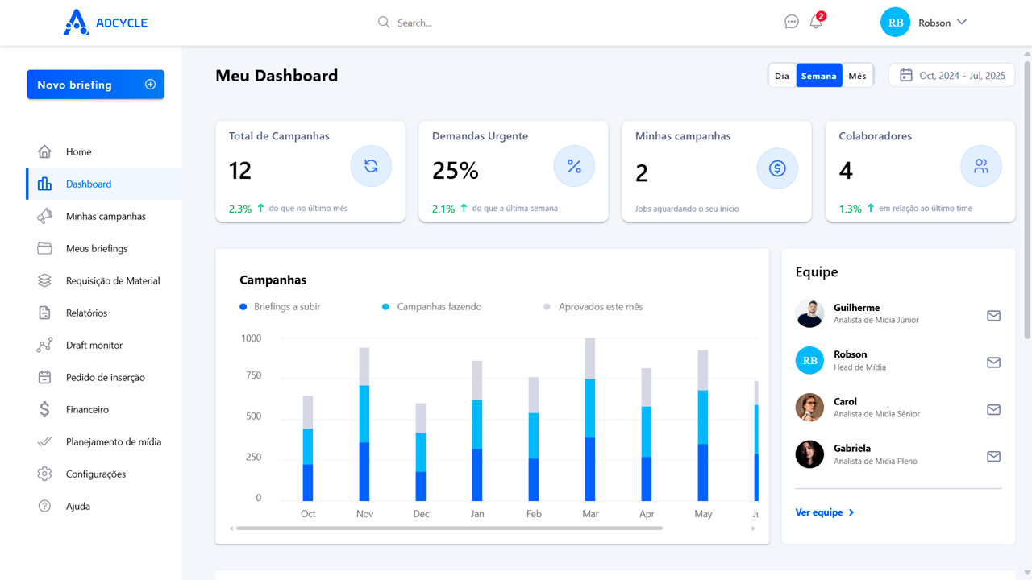The height and width of the screenshot is (580, 1032).
Task: Click the plus icon in Novo briefing
Action: (x=150, y=85)
